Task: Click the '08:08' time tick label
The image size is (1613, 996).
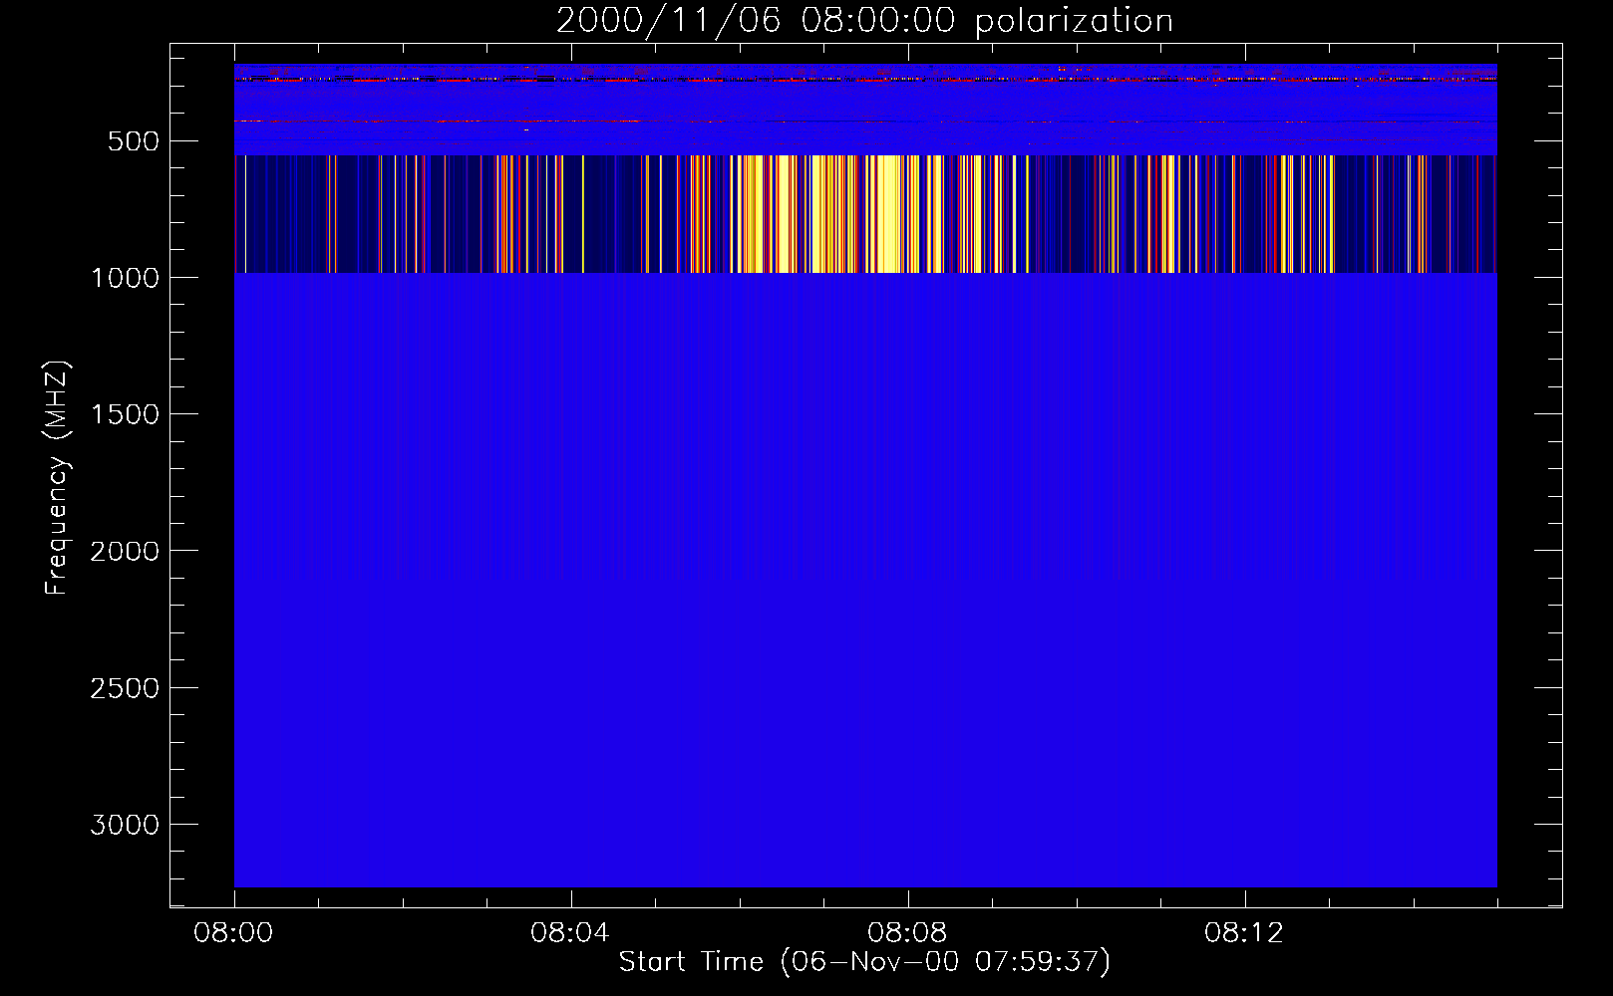Action: click(907, 933)
